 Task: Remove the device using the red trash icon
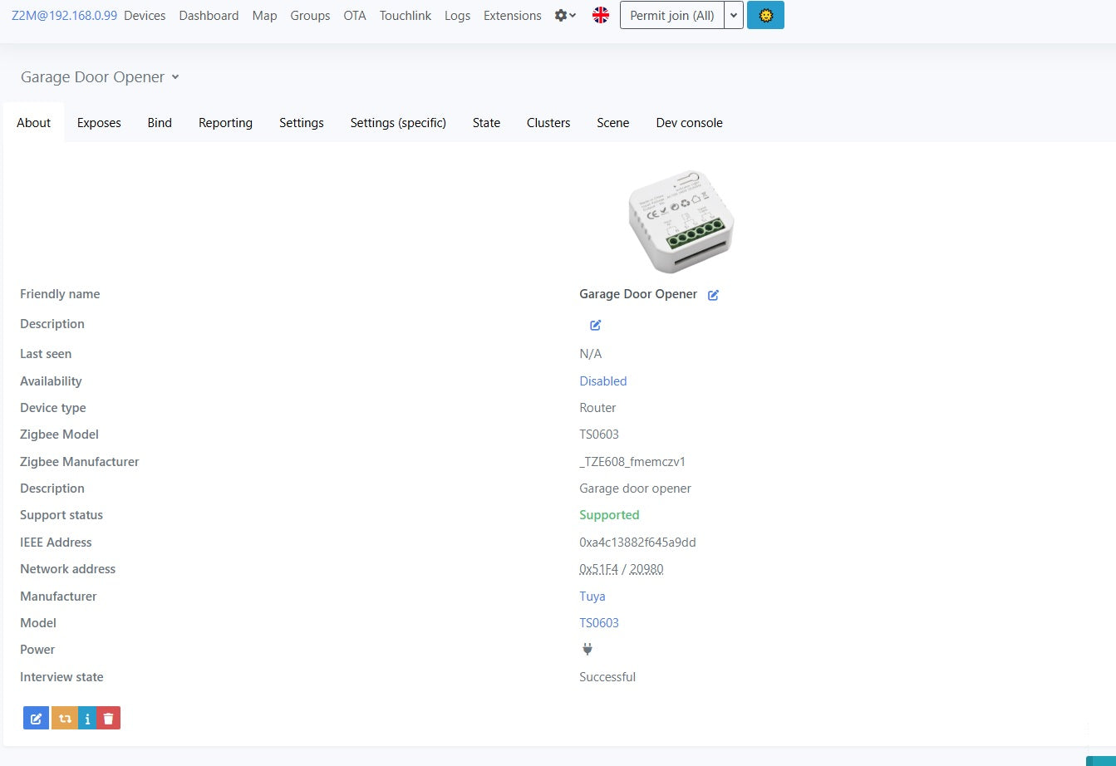click(108, 717)
